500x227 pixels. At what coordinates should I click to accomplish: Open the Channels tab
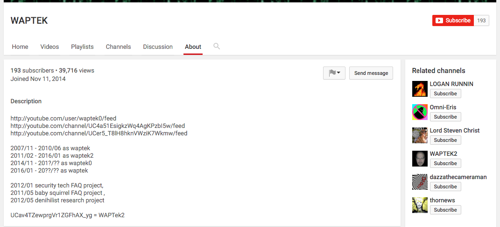coord(118,47)
